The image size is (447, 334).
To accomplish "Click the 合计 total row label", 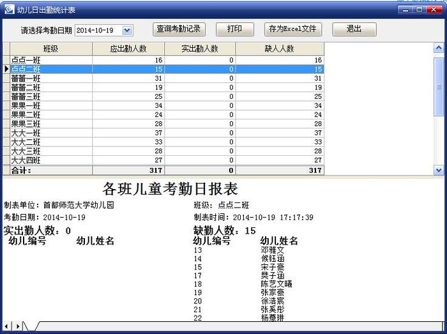I will click(x=21, y=171).
